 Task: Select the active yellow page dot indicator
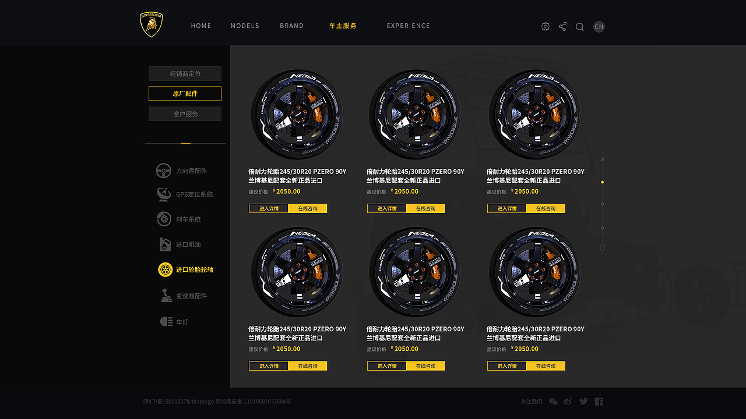click(x=602, y=182)
